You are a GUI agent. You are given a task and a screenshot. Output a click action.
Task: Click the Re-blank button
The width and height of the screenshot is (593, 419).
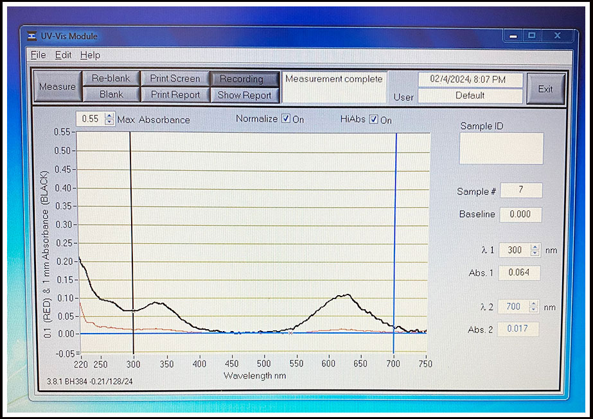[111, 78]
